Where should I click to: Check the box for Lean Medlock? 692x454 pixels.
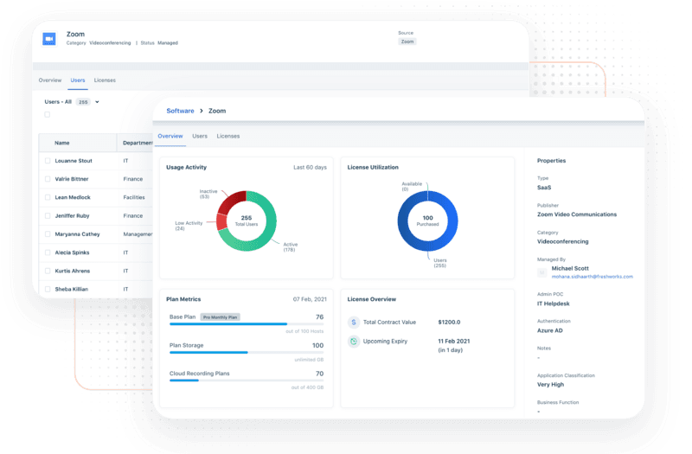[48, 198]
